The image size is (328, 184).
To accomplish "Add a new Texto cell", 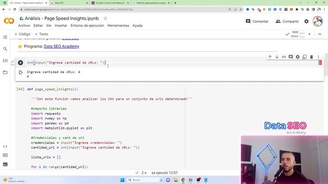I will click(x=42, y=34).
